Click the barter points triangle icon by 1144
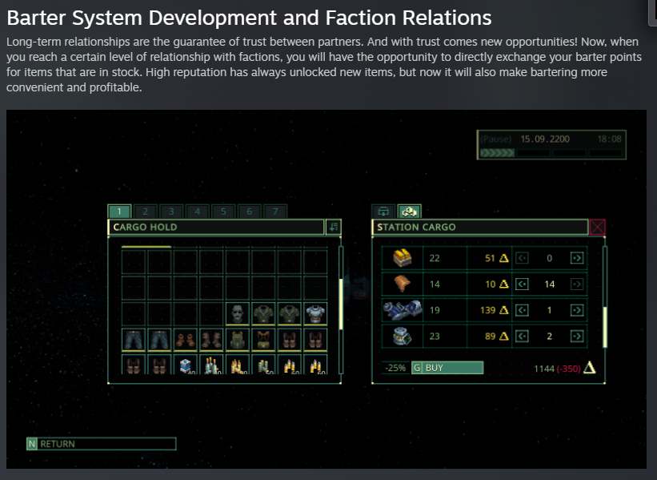Viewport: 657px width, 480px height. point(590,368)
